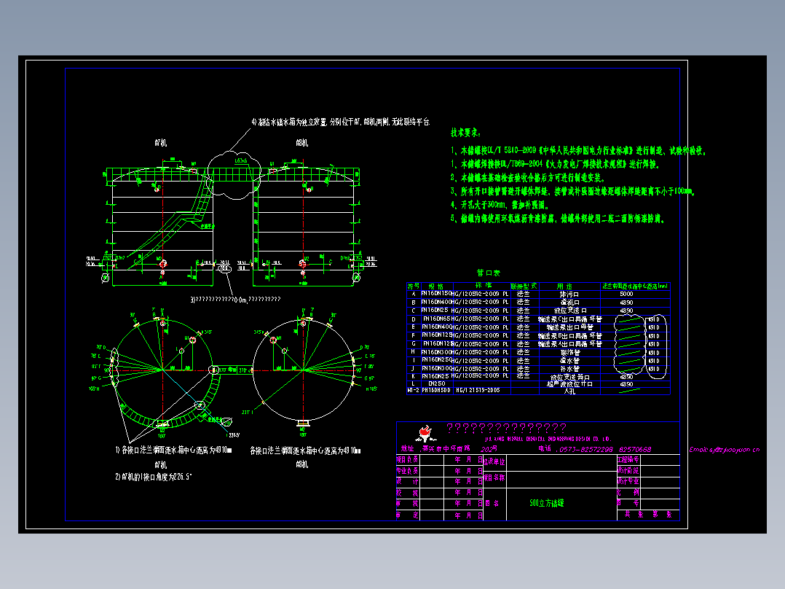
Task: Click the '设计专业' title block label
Action: 628,481
